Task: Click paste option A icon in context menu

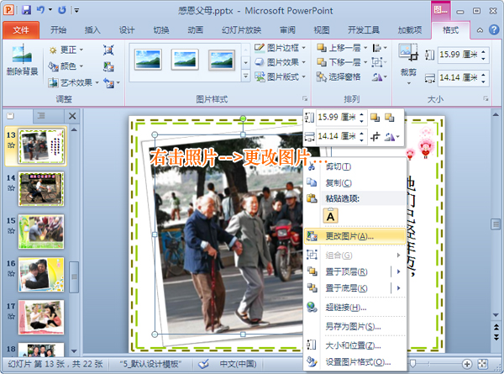Action: 330,216
